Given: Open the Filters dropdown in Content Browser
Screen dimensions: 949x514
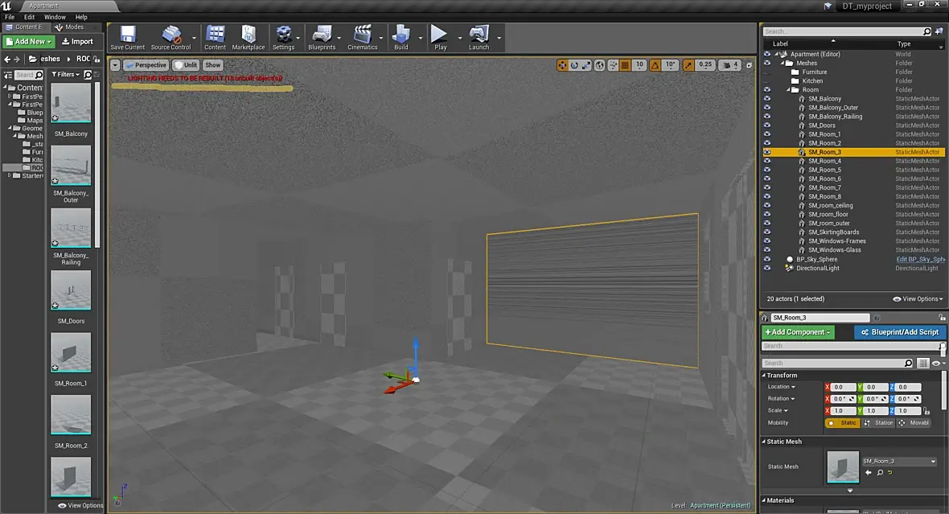Looking at the screenshot, I should [x=65, y=75].
